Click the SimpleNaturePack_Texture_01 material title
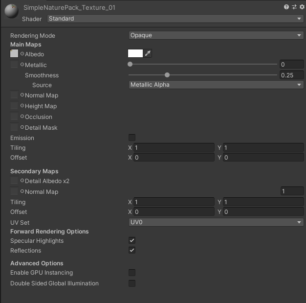 69,8
